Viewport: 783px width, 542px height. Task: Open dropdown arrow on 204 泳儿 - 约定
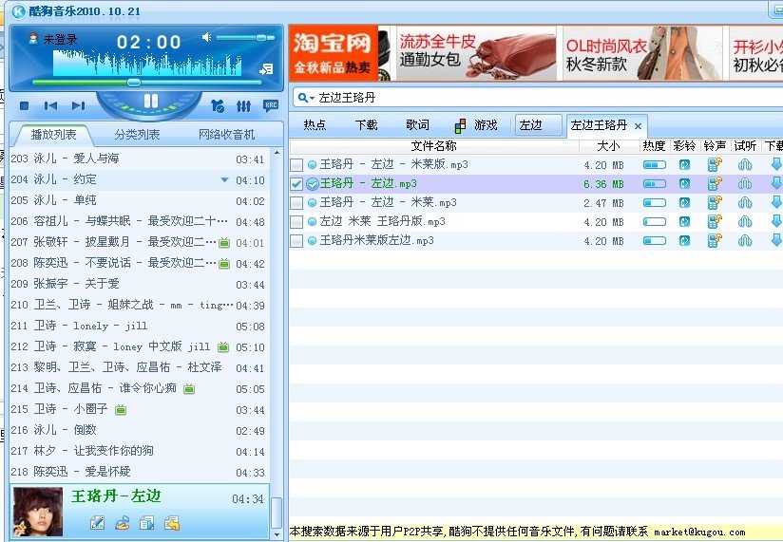tap(224, 180)
